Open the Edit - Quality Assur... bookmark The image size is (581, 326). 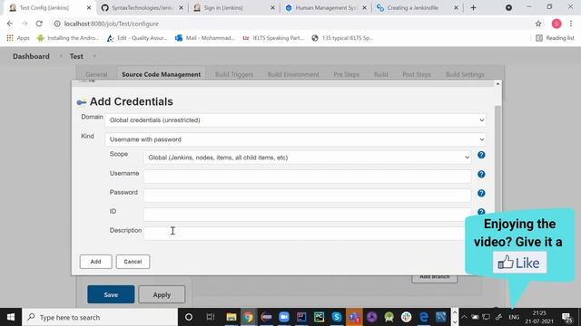137,38
